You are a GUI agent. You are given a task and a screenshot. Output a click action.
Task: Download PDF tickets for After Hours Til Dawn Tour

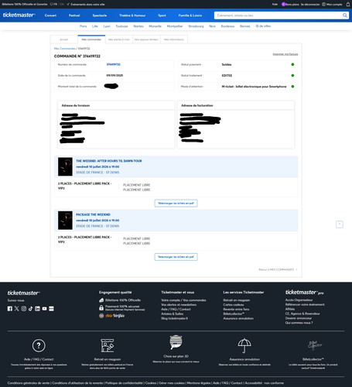176,204
